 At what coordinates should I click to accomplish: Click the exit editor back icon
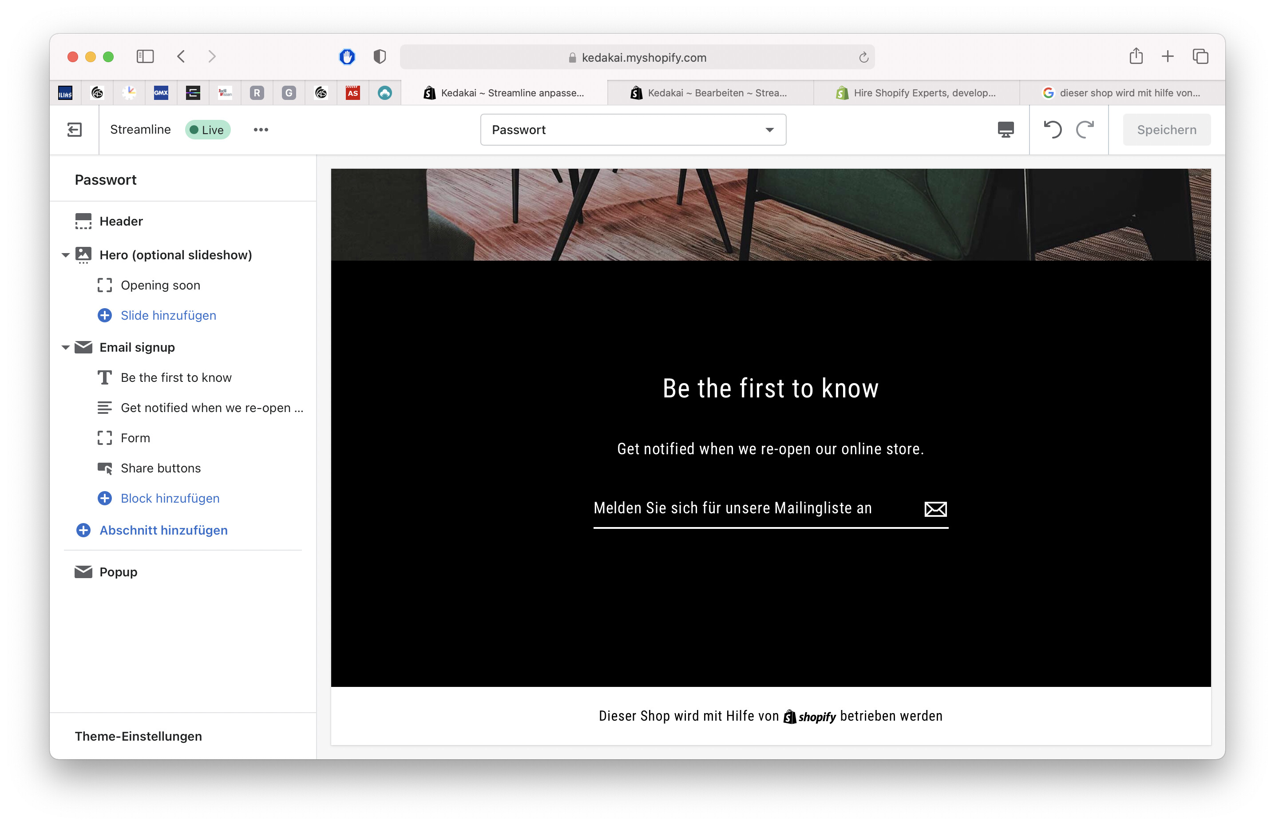75,130
